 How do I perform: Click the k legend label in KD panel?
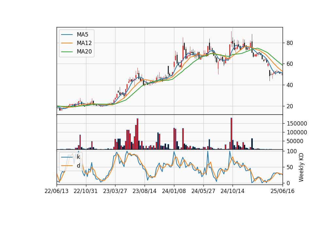[x=78, y=157]
